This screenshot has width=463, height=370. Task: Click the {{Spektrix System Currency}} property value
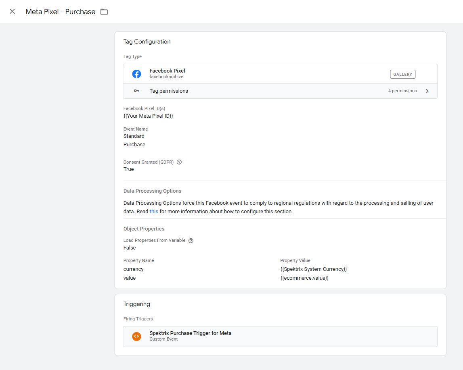click(x=314, y=269)
